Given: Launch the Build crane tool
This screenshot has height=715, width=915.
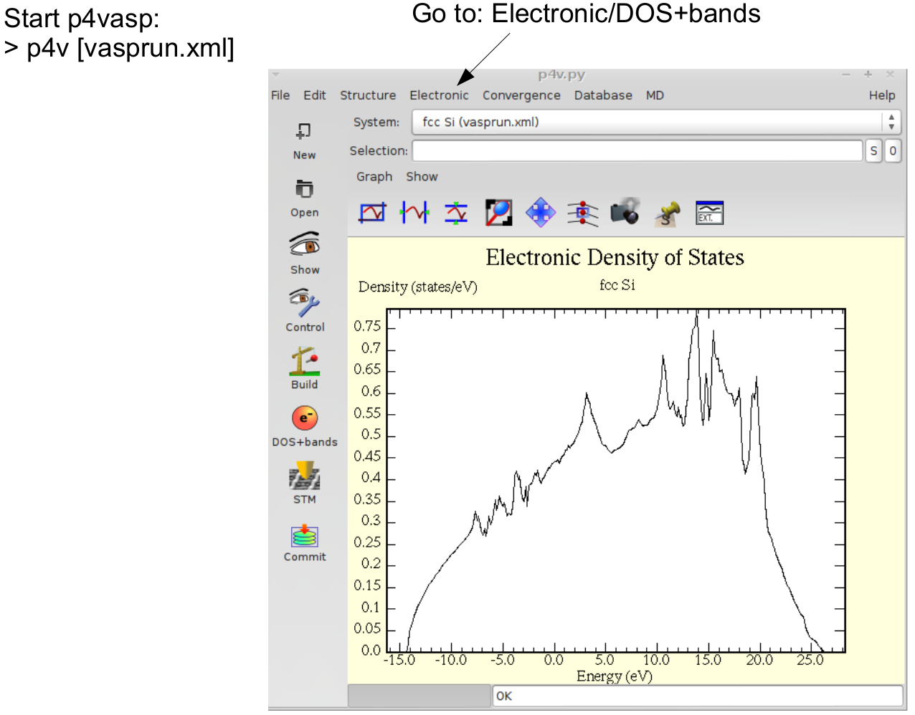Looking at the screenshot, I should tap(304, 361).
